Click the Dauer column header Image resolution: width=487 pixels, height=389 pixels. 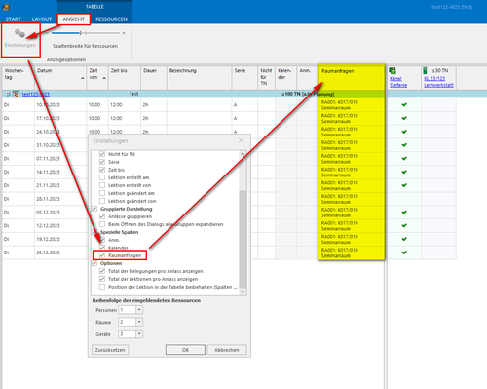[154, 78]
